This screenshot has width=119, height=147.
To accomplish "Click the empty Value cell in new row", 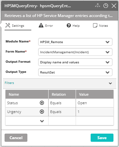I will coord(95,121).
